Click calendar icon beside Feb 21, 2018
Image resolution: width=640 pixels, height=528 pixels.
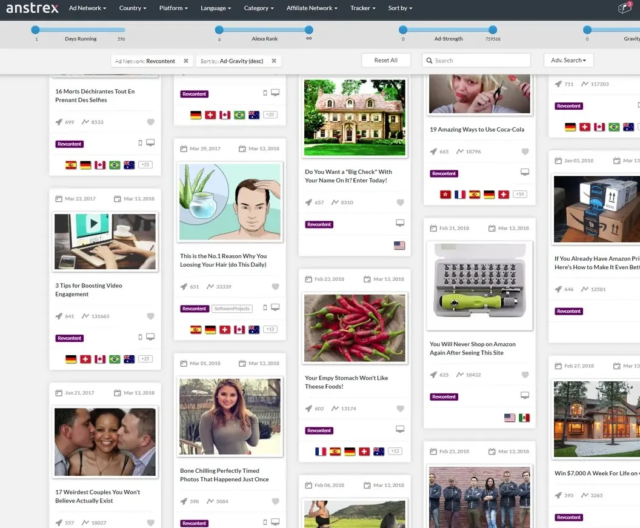coord(433,228)
